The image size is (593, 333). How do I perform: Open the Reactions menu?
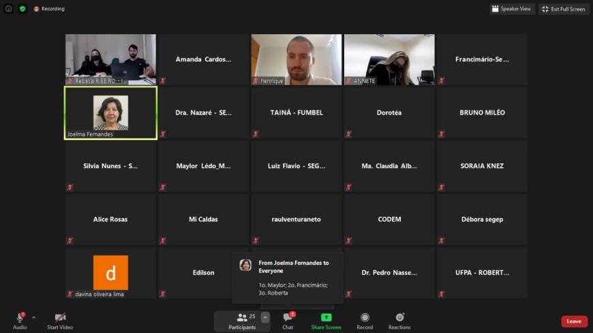click(x=399, y=321)
